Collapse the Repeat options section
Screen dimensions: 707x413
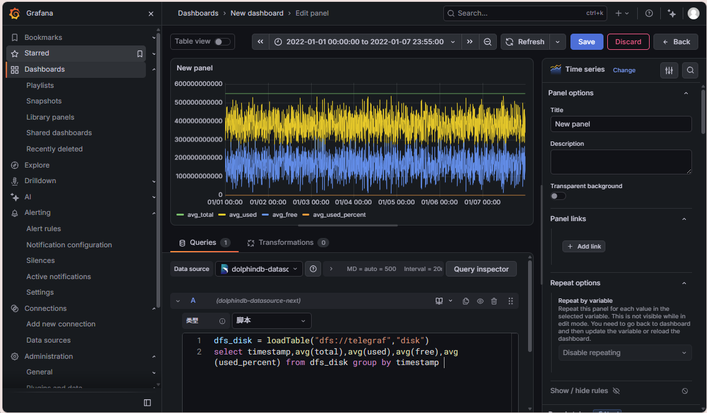[684, 283]
